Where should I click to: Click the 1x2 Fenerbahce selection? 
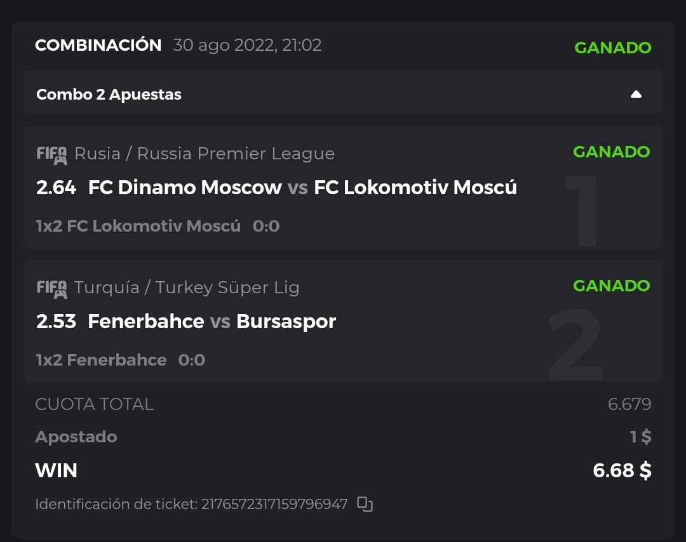tap(102, 360)
